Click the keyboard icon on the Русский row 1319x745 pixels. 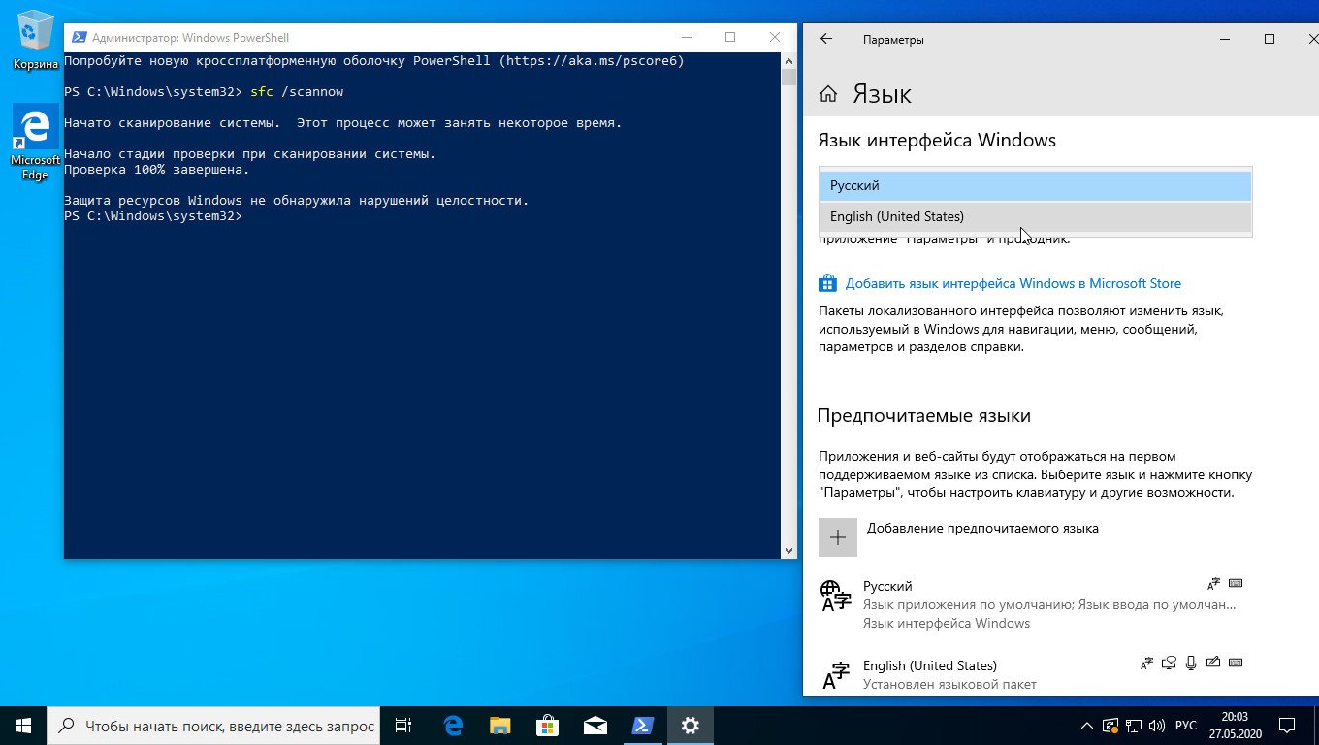pyautogui.click(x=1236, y=583)
